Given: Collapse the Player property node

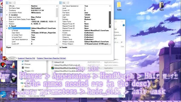Looking at the screenshot, I should coord(7,28).
